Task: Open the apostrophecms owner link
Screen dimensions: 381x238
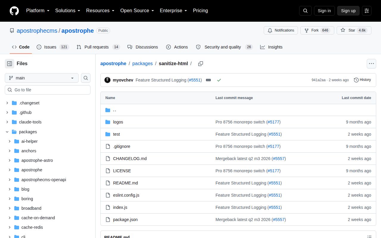Action: pyautogui.click(x=37, y=31)
